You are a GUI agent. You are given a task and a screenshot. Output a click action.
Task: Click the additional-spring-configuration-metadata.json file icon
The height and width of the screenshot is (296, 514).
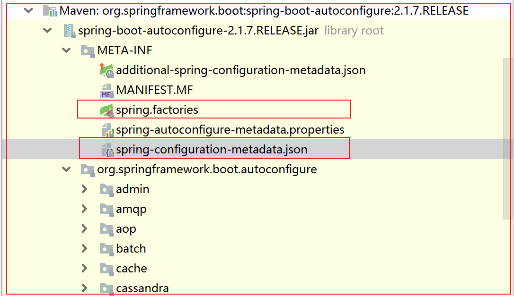[x=106, y=70]
